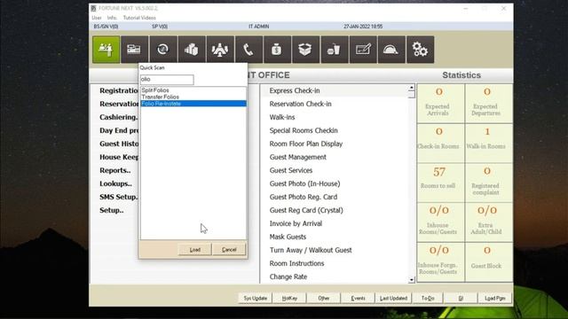Select Special Rooms Checkin option
Viewport: 568px width, 319px height.
coord(304,130)
